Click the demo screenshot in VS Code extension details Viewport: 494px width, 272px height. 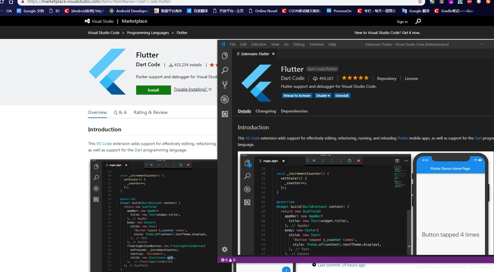coord(366,203)
